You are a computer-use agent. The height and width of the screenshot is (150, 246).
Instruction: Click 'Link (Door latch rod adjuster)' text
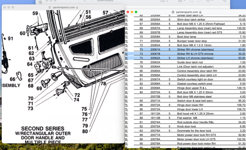point(195,66)
